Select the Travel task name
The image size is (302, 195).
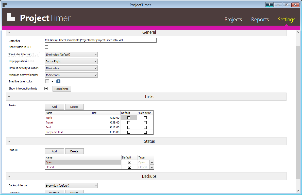[49, 122]
